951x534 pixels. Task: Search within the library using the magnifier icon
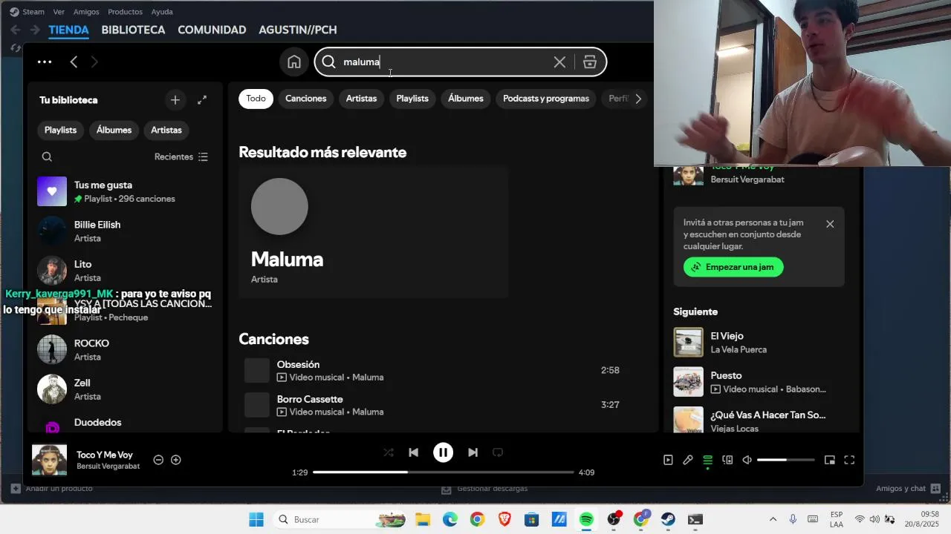coord(47,156)
